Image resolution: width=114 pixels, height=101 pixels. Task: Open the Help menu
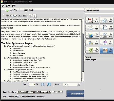pos(14,6)
